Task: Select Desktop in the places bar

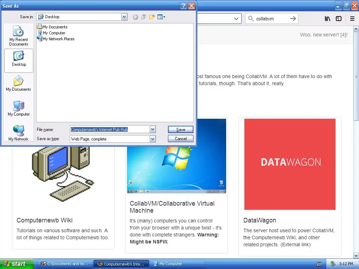Action: (19, 61)
